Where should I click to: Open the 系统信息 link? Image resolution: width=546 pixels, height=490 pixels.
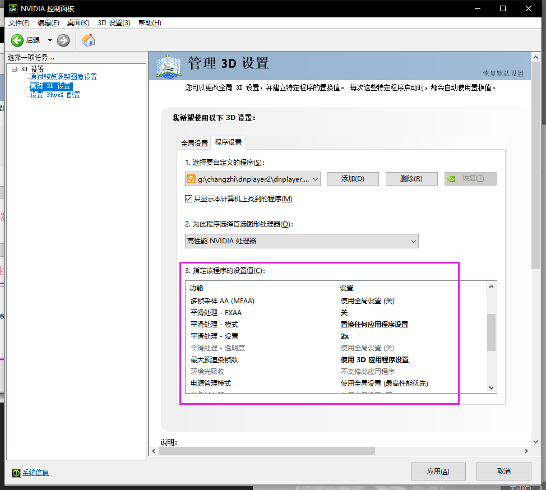36,473
